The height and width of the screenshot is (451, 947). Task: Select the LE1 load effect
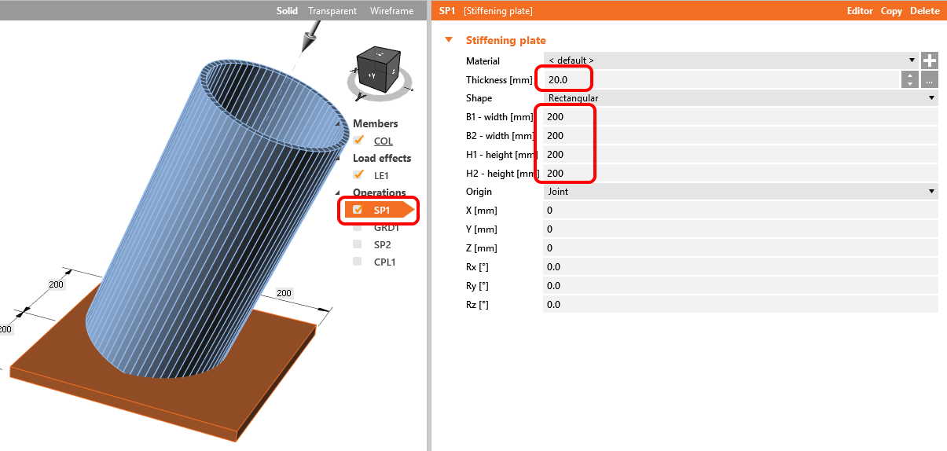pos(381,176)
